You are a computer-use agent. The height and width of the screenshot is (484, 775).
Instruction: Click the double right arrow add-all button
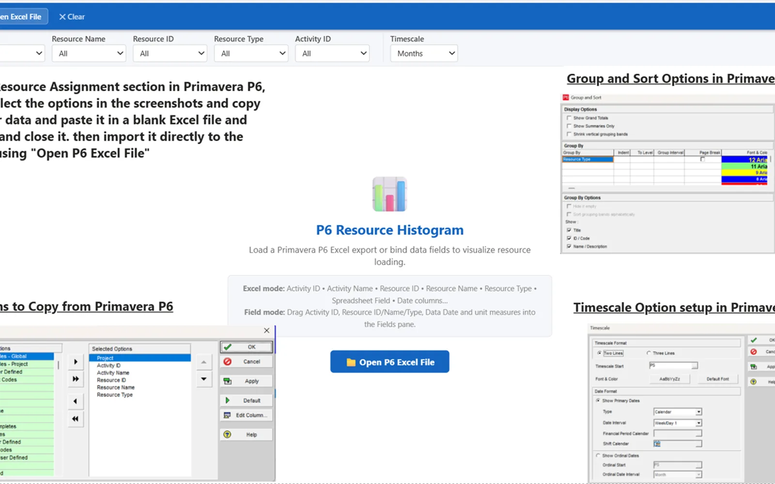(x=76, y=379)
